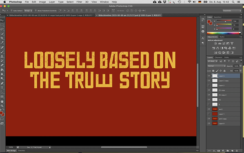Image resolution: width=244 pixels, height=153 pixels.
Task: Open the Opacity slider arrow
Action: click(241, 66)
